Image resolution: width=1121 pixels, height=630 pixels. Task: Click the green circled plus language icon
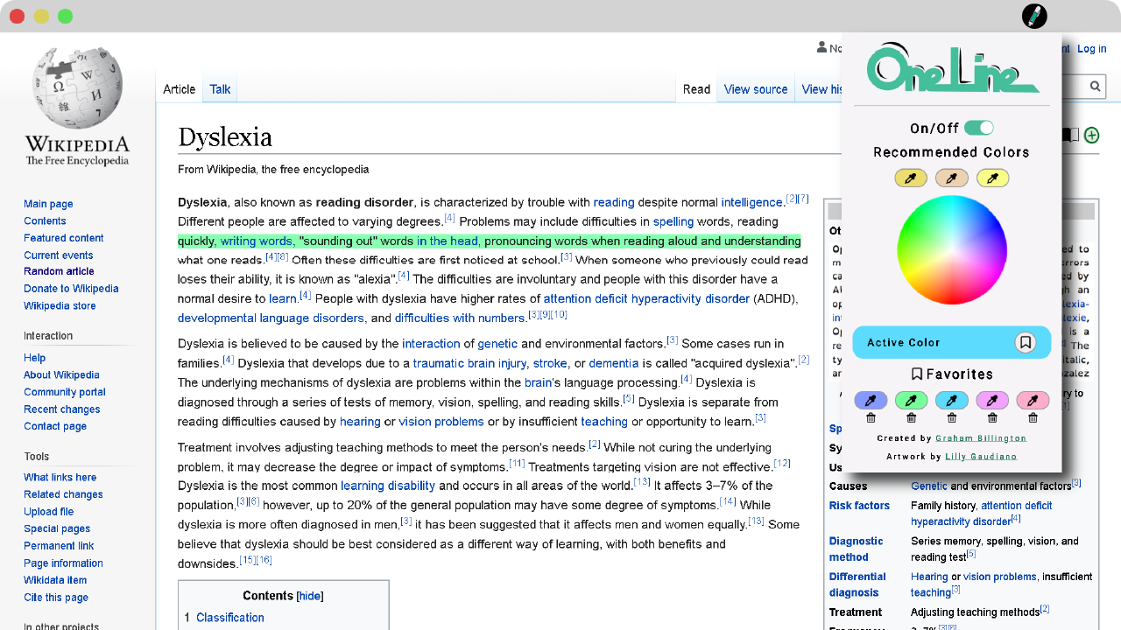coord(1091,136)
